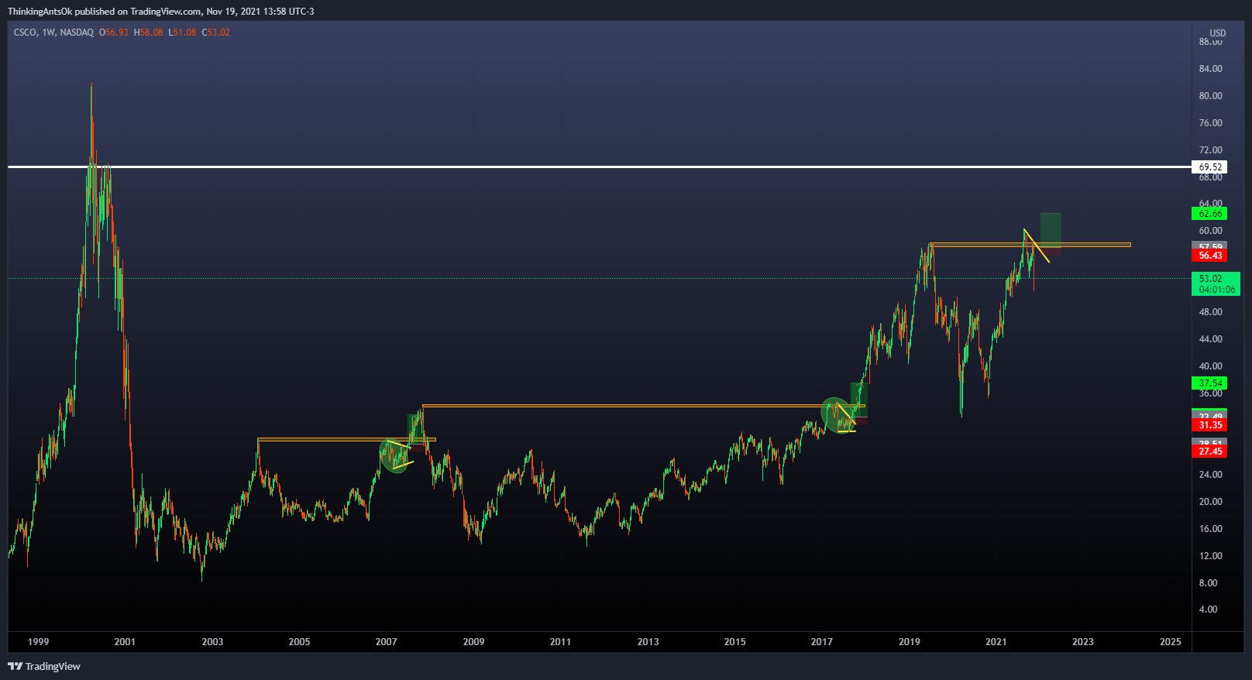Click the 2013 label on time axis
1252x680 pixels.
click(x=648, y=642)
